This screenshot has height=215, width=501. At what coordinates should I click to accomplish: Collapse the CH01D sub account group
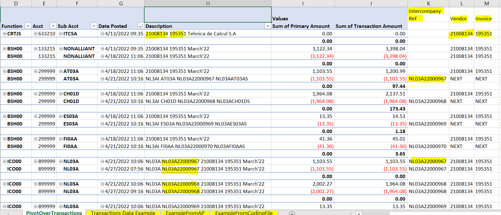coord(61,94)
